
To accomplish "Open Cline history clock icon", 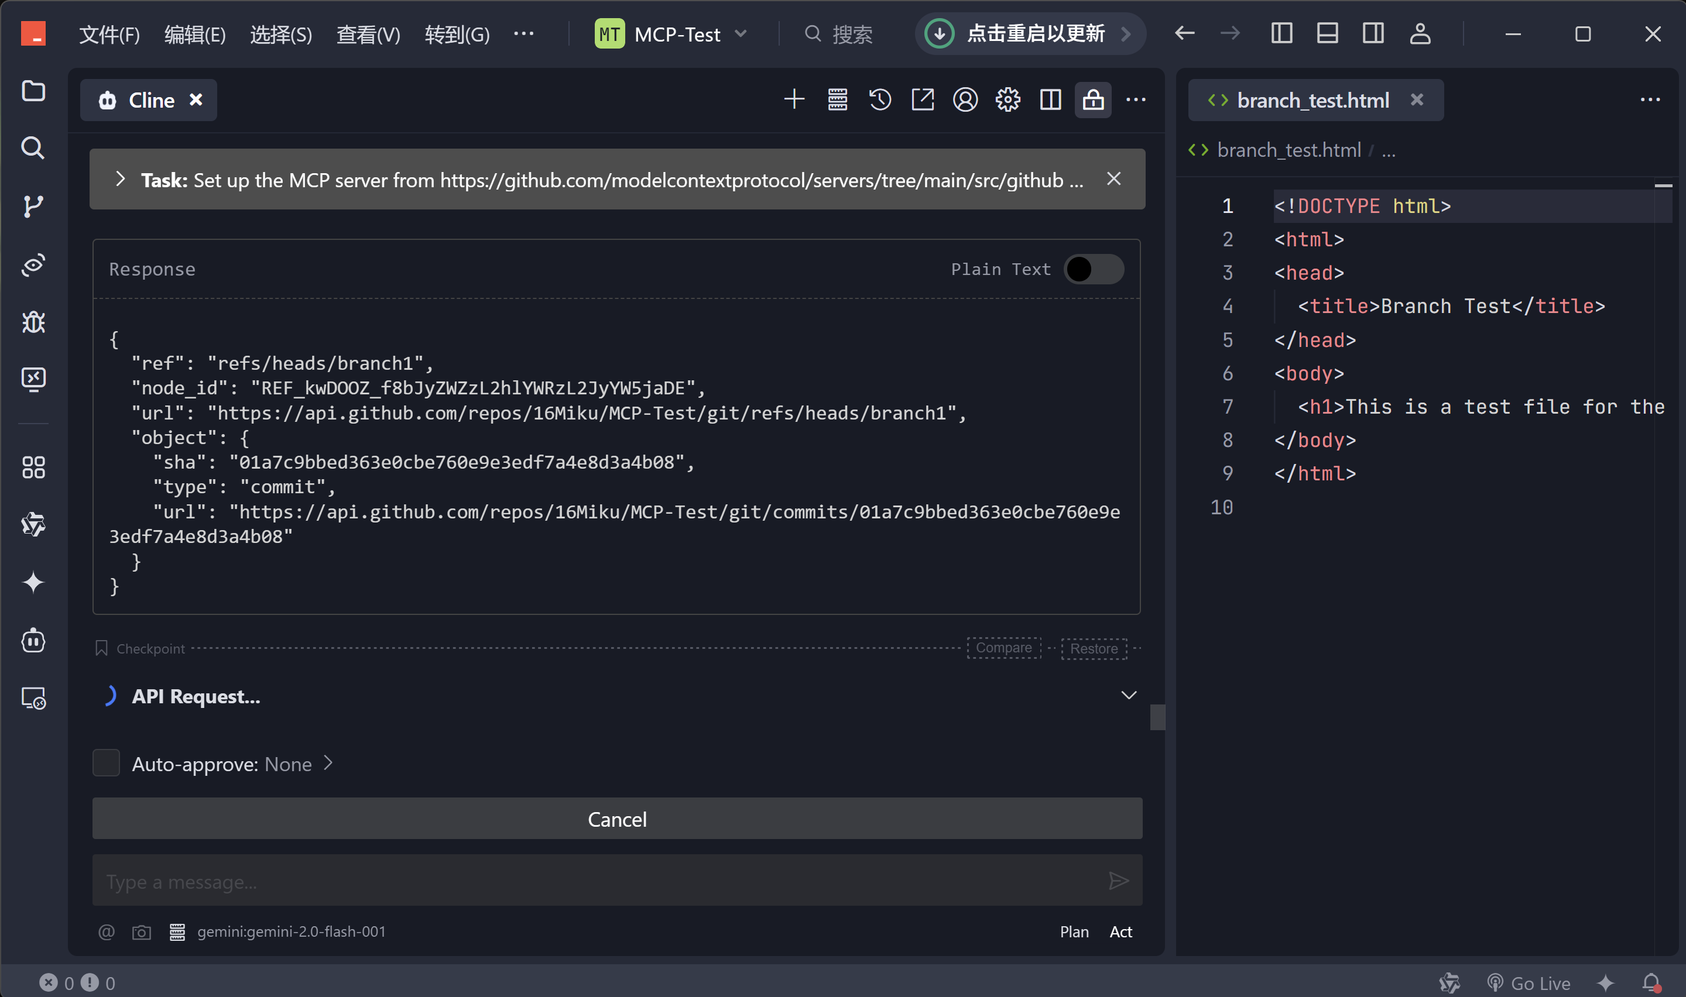I will 880,100.
